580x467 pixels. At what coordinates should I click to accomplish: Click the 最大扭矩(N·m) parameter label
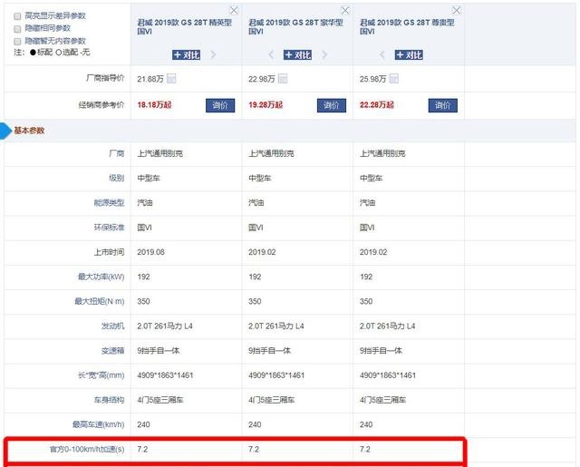coord(100,301)
